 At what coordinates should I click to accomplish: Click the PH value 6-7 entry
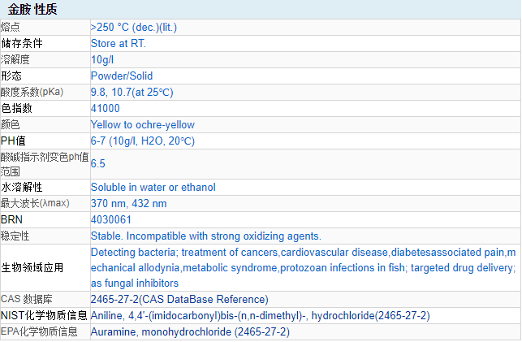(x=142, y=141)
